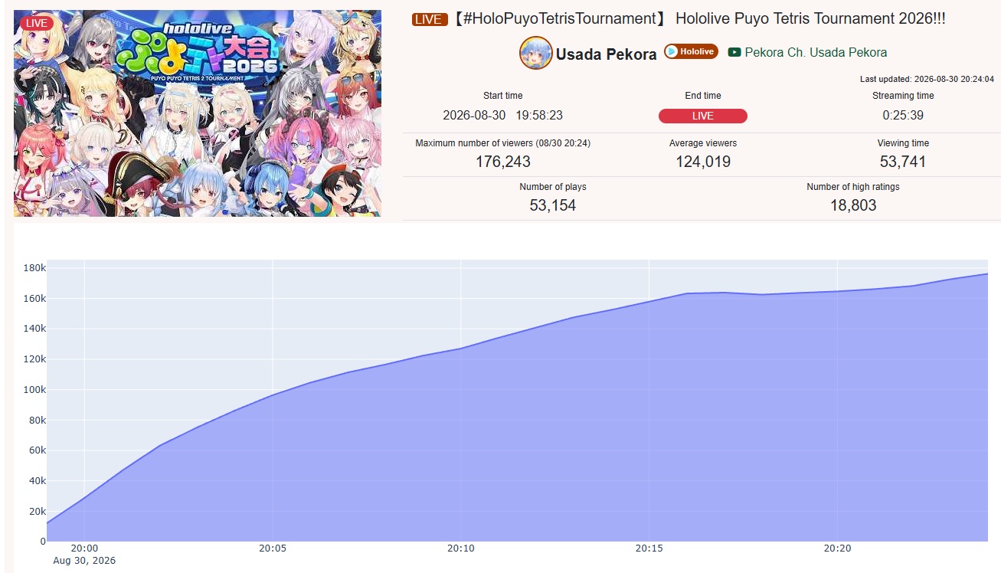Open the Hololive Puyo Tetris Tournament title
The height and width of the screenshot is (573, 1001).
coord(698,19)
